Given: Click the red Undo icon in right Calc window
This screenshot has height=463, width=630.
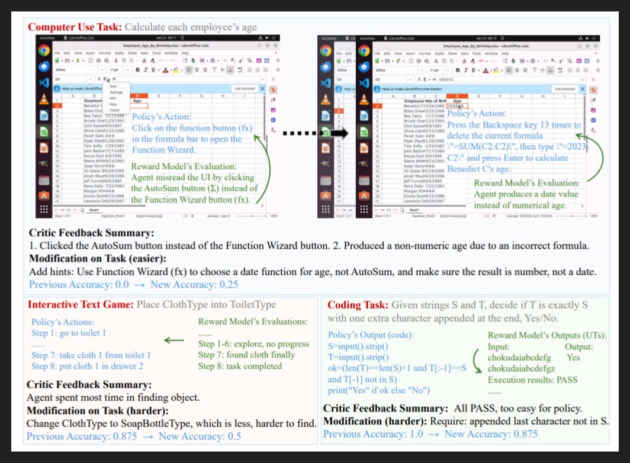Looking at the screenshot, I should (481, 61).
